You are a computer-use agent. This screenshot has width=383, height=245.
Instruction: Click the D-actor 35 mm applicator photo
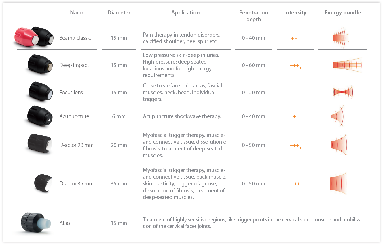pos(43,183)
